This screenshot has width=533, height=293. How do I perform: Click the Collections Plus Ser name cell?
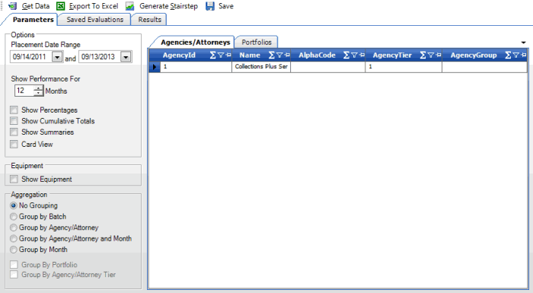point(261,67)
